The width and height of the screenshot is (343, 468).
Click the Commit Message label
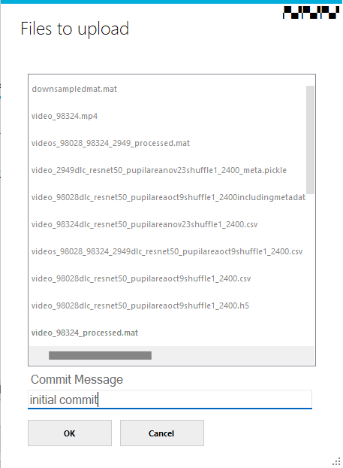pyautogui.click(x=77, y=380)
